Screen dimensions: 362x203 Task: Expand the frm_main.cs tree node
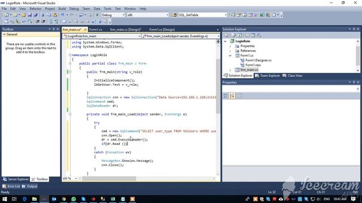pyautogui.click(x=230, y=70)
